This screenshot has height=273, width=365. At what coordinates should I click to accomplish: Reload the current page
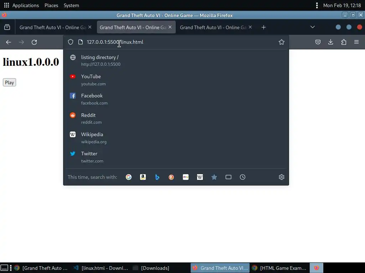point(34,42)
